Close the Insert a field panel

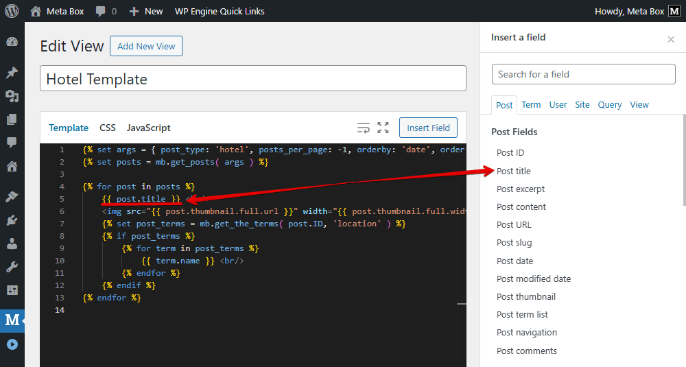671,39
